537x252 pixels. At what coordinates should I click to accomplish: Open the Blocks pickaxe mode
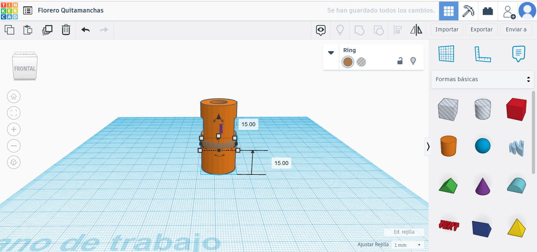tap(468, 11)
